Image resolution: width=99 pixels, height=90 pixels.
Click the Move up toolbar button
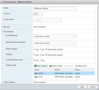point(69,66)
